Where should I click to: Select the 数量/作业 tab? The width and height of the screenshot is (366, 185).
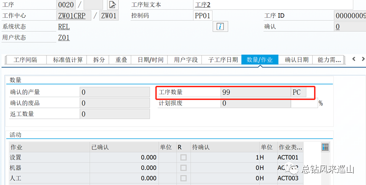tap(260, 60)
